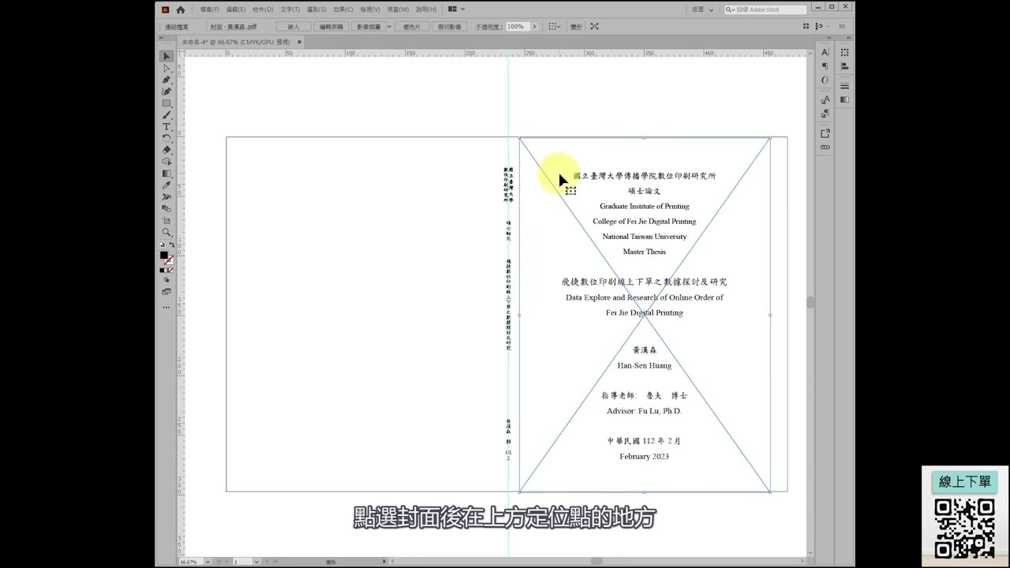1010x568 pixels.
Task: Open the align options dropdown in control bar
Action: [x=555, y=26]
